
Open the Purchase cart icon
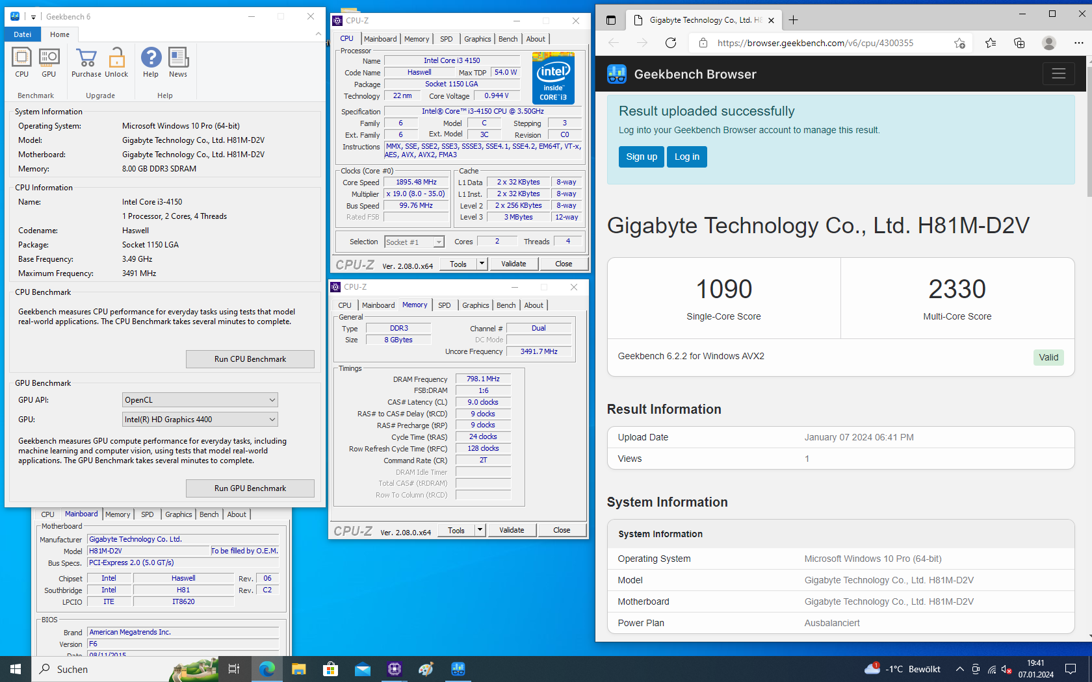point(86,63)
